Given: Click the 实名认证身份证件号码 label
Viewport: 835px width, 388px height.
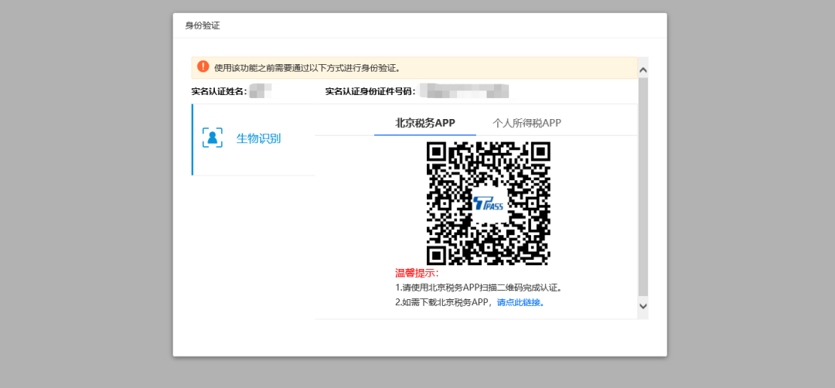Looking at the screenshot, I should [370, 91].
